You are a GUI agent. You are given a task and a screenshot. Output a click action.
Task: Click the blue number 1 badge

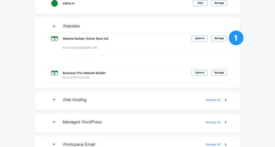coord(236,38)
